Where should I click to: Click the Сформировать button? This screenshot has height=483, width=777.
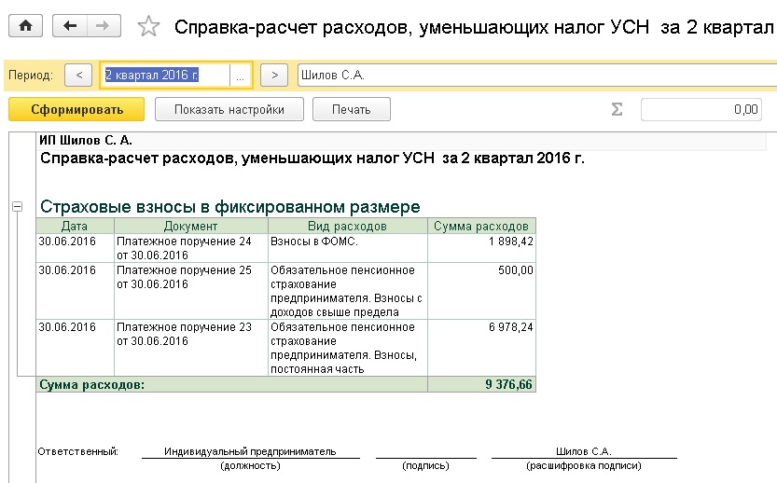point(76,109)
